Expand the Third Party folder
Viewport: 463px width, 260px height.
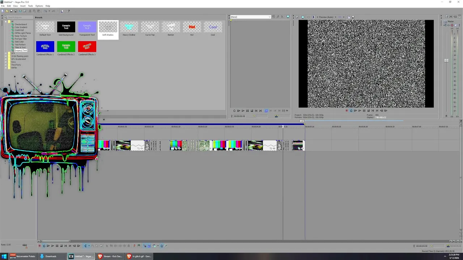(x=6, y=65)
